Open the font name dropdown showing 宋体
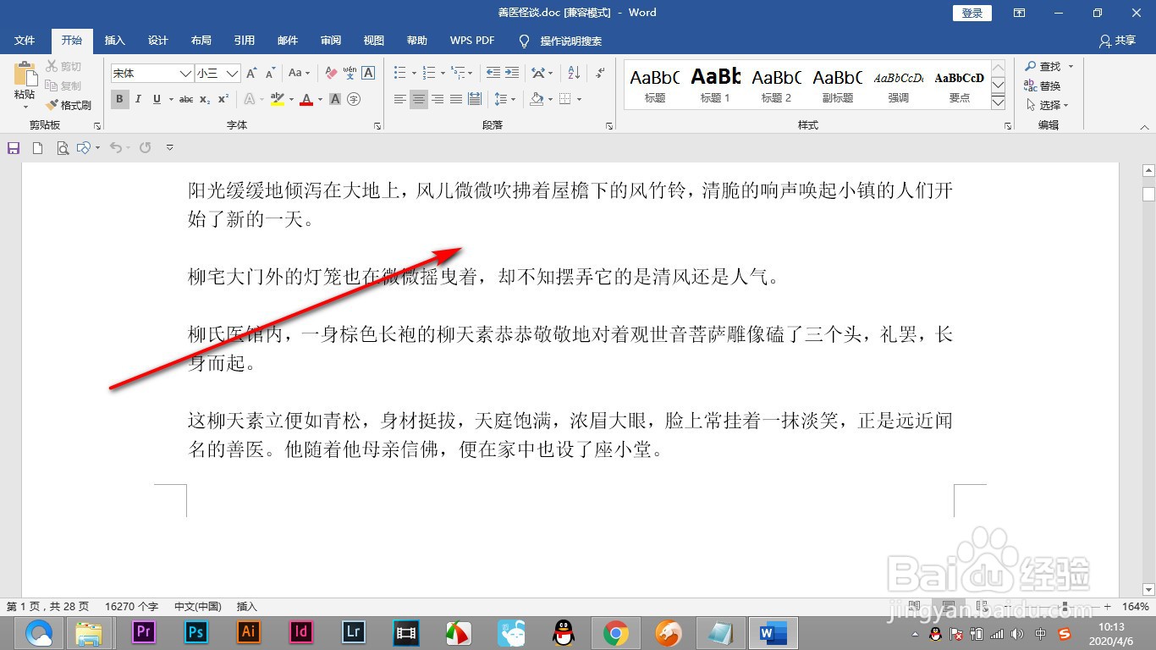The image size is (1156, 650). pos(186,74)
